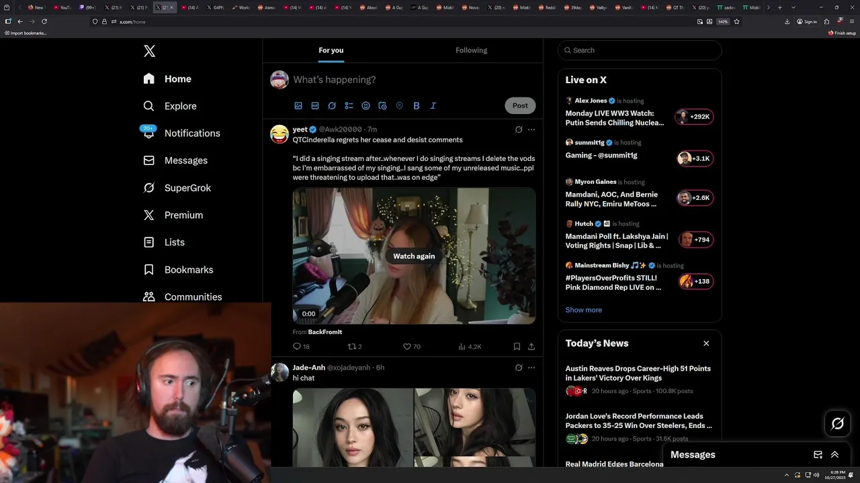Toggle italic text formatting
860x483 pixels.
433,105
